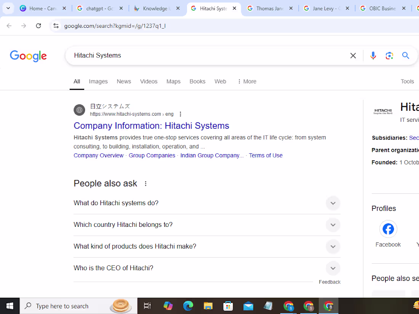Open the three-dot menu next to hitachi-systems.com
The height and width of the screenshot is (314, 419).
[x=180, y=113]
